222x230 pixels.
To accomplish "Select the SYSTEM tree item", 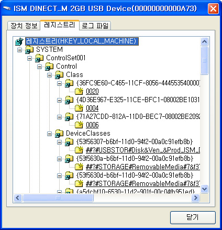I will (49, 50).
